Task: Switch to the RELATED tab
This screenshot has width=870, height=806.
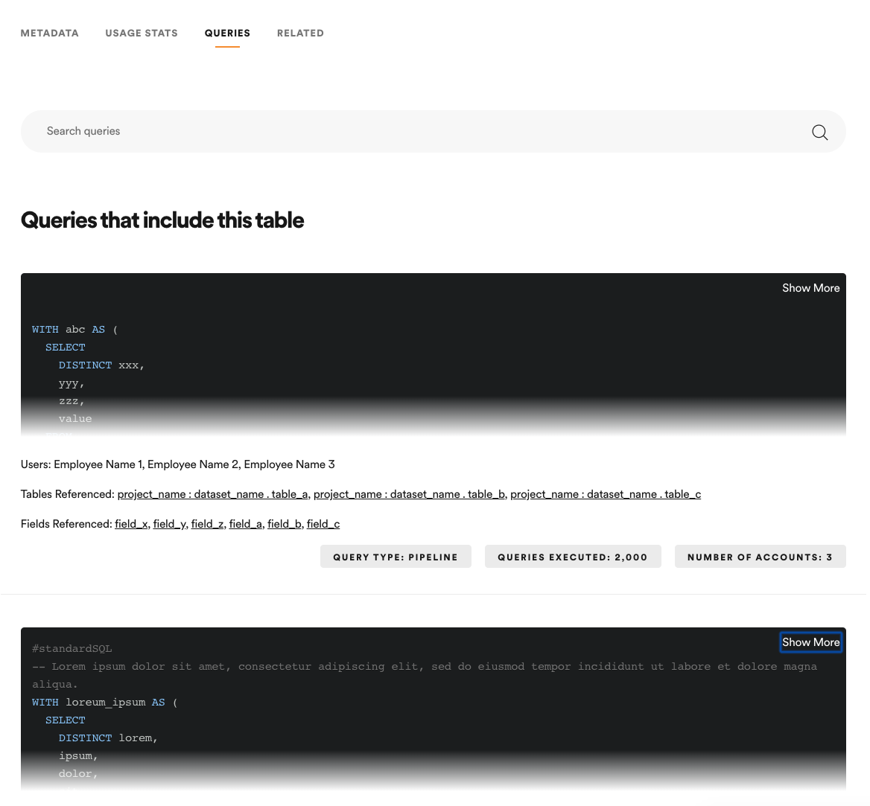Action: (300, 33)
